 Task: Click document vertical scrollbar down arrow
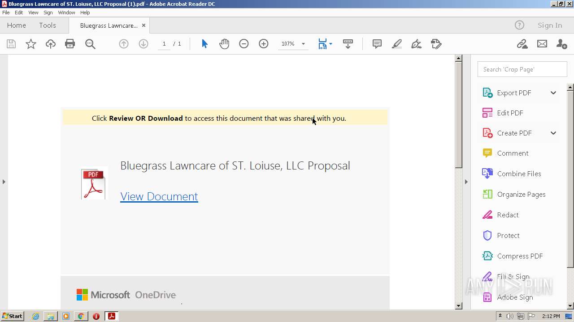(x=458, y=306)
